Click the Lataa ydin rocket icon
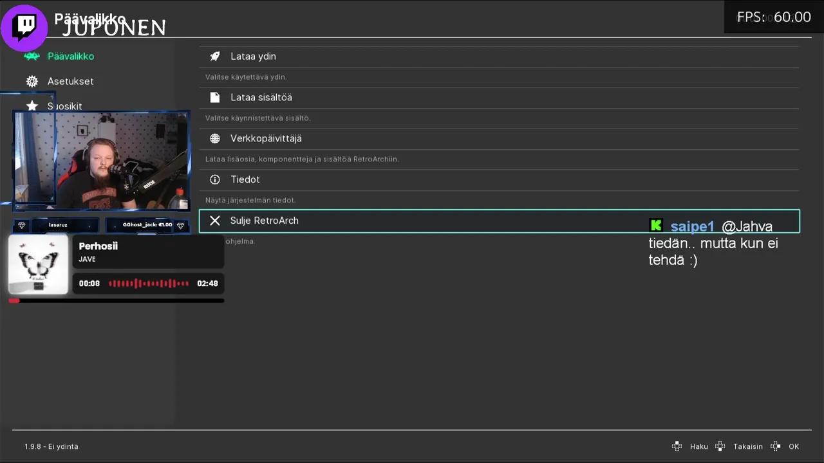Screen dimensions: 824x463 pos(215,57)
